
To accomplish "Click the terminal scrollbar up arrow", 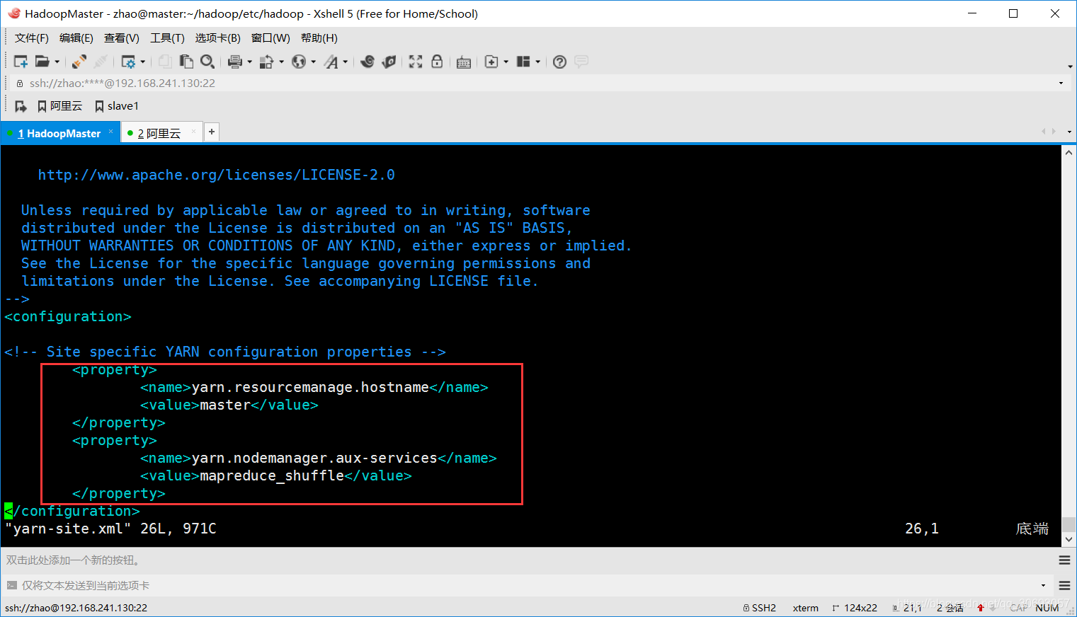I will click(1069, 152).
